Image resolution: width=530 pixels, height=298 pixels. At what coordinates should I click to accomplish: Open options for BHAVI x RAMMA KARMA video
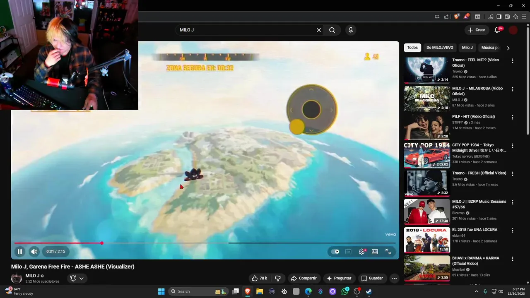tap(513, 259)
